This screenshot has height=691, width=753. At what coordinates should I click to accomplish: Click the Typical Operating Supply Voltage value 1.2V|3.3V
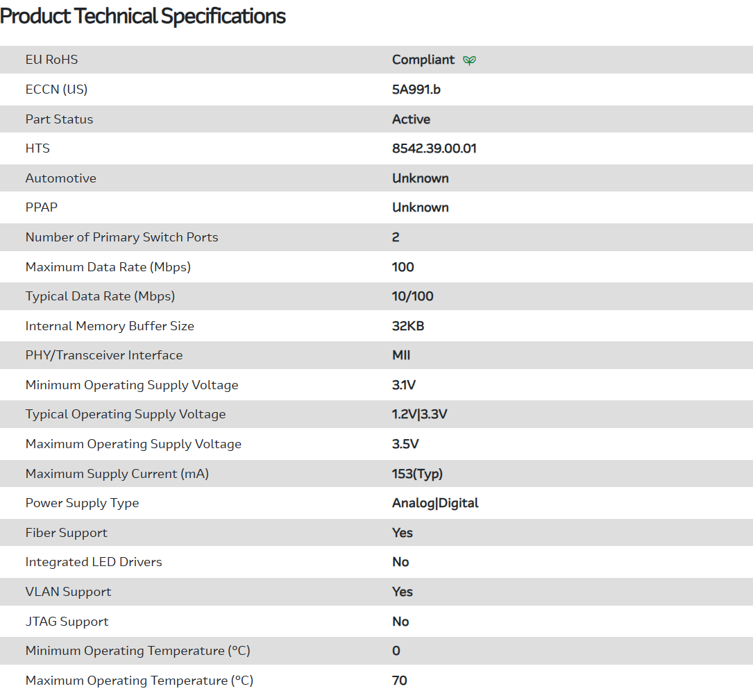click(419, 414)
